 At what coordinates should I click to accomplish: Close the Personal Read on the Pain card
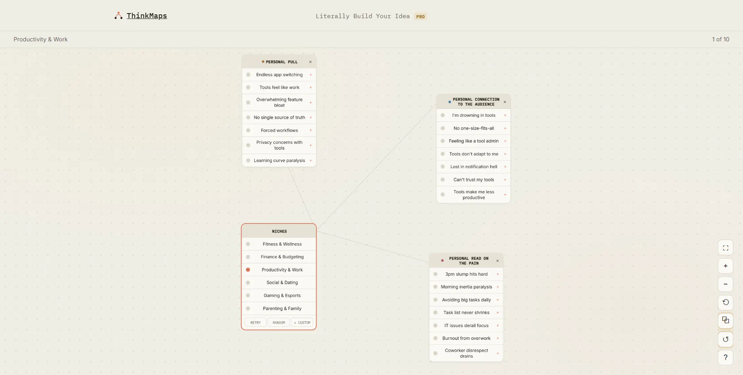point(498,261)
